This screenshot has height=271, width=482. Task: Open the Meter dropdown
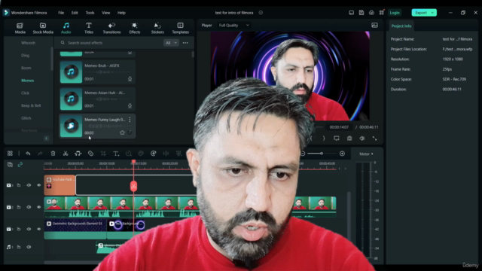coord(366,154)
